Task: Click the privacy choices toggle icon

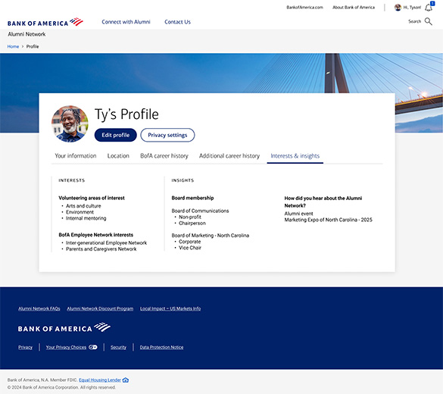Action: (93, 347)
